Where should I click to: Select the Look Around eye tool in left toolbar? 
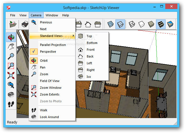tap(11, 95)
